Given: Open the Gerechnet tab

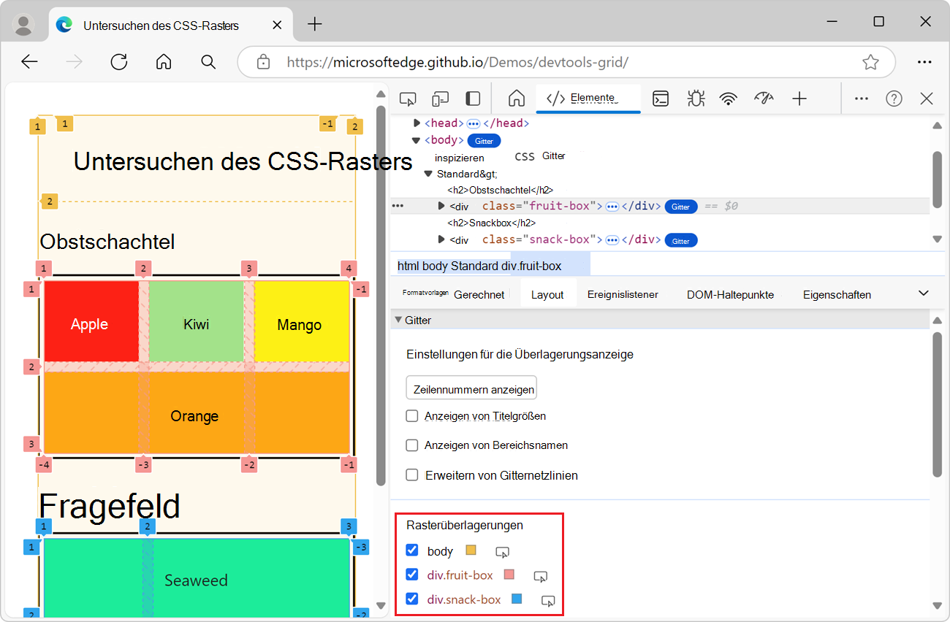Looking at the screenshot, I should coord(479,295).
